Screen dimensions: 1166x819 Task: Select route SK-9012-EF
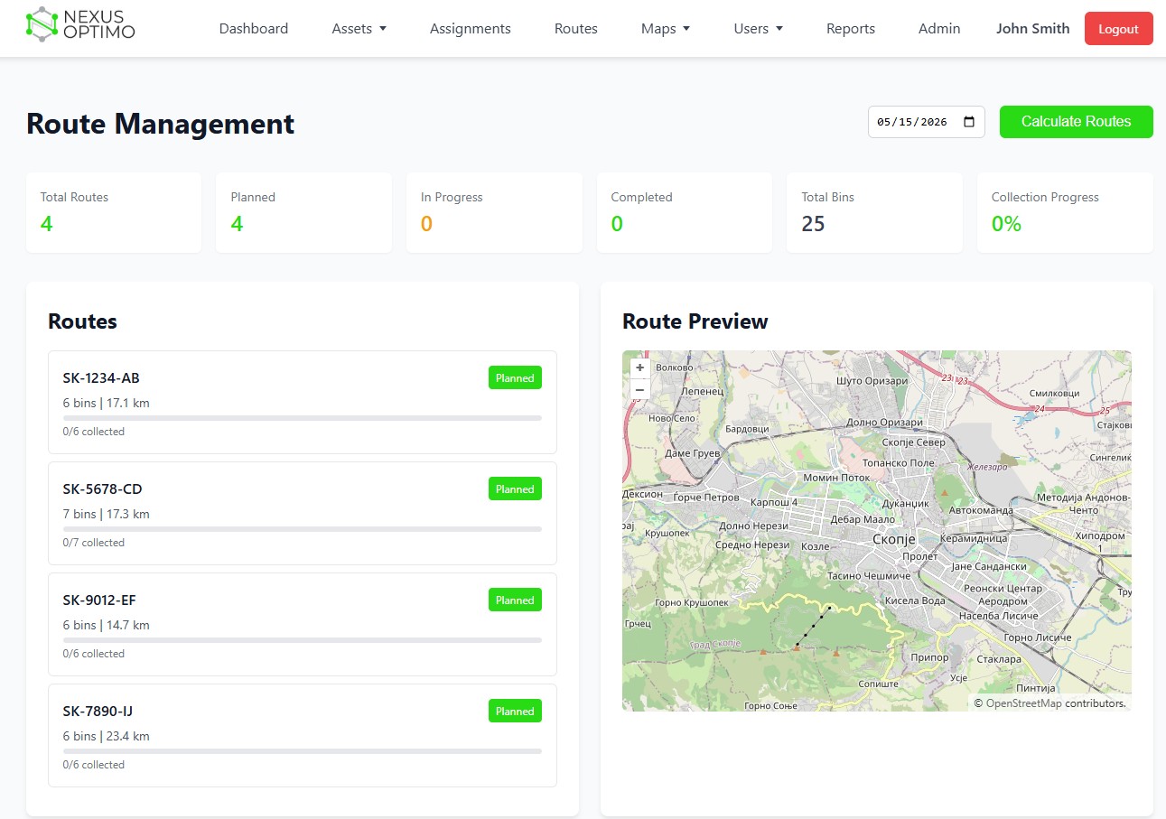(x=303, y=624)
